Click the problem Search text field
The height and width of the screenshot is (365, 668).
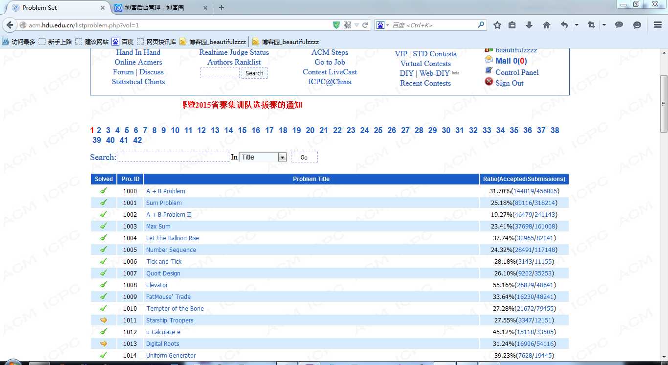[x=173, y=157]
